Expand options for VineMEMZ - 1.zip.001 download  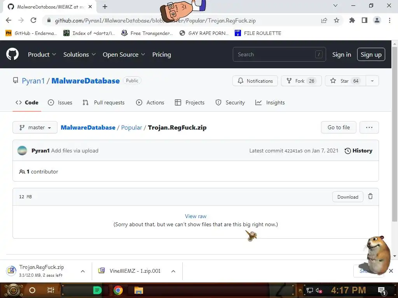[x=173, y=271]
